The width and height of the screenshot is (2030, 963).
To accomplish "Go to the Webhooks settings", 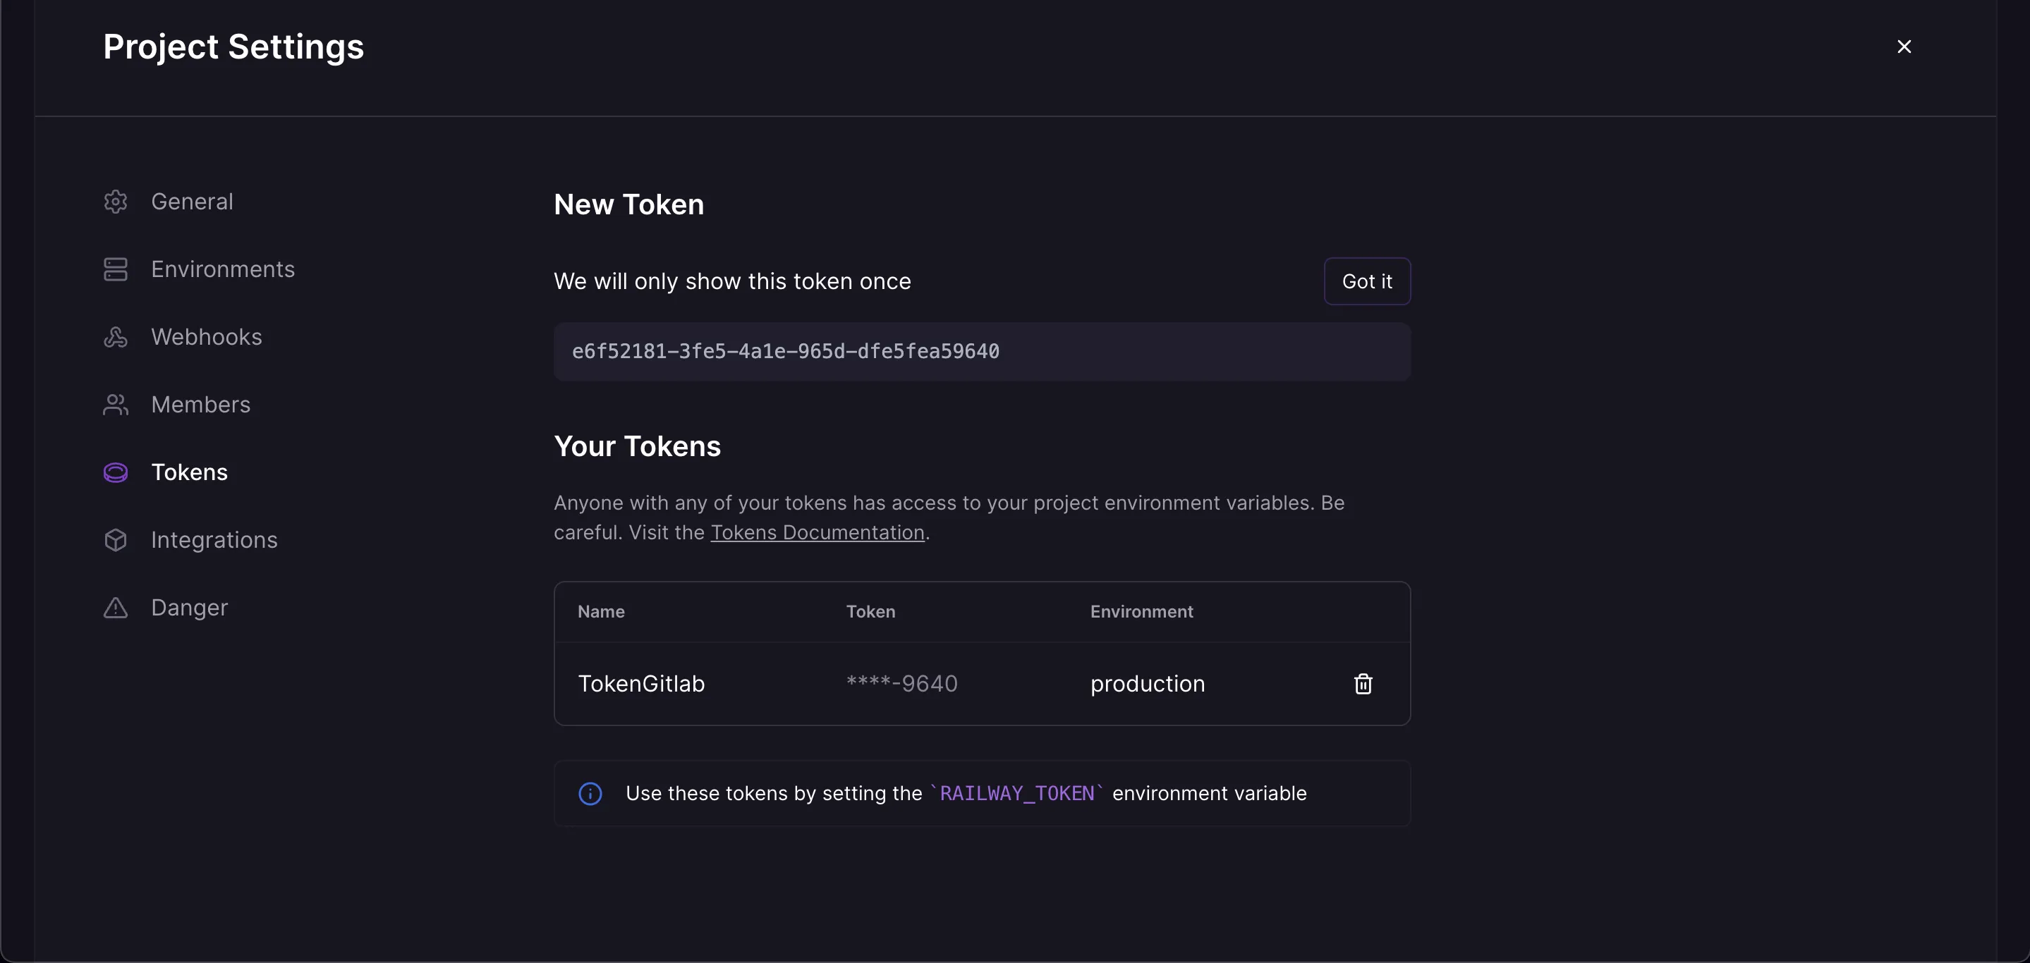I will pyautogui.click(x=206, y=337).
